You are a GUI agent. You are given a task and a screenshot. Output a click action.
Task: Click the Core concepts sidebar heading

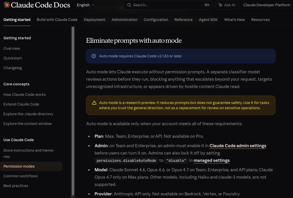[x=17, y=84]
